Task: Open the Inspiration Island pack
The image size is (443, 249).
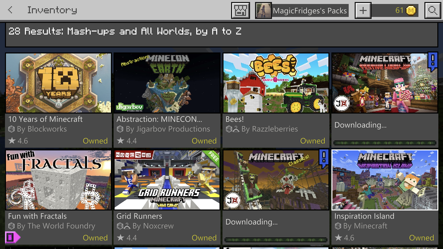Action: (x=385, y=197)
